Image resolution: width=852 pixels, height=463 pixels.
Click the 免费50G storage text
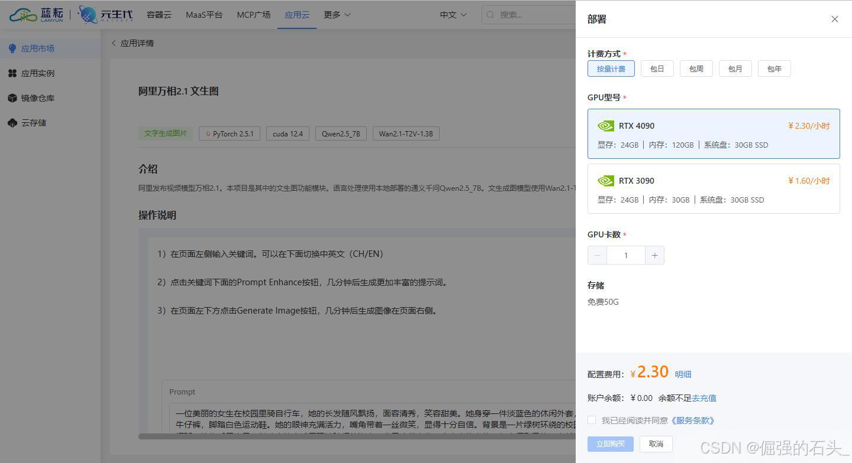click(603, 302)
